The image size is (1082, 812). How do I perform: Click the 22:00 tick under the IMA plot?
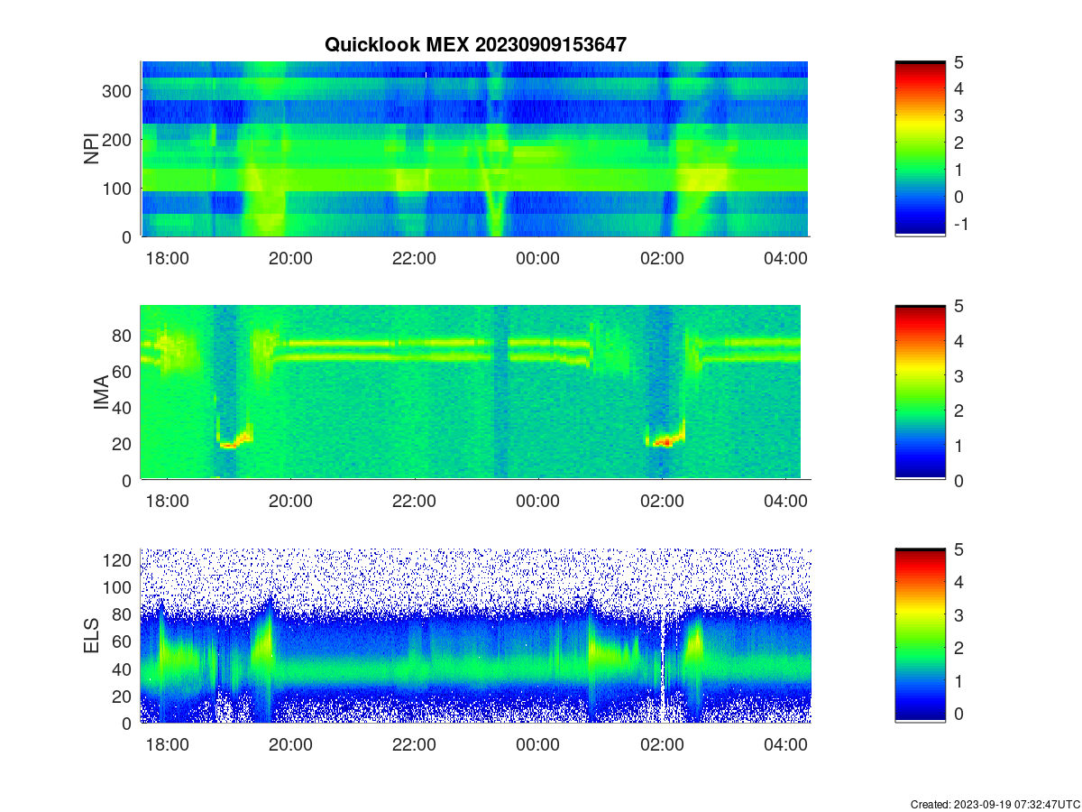[x=414, y=502]
